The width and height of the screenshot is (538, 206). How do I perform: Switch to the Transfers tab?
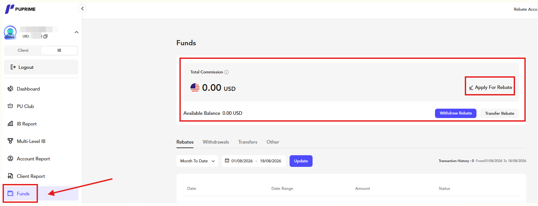[x=248, y=142]
